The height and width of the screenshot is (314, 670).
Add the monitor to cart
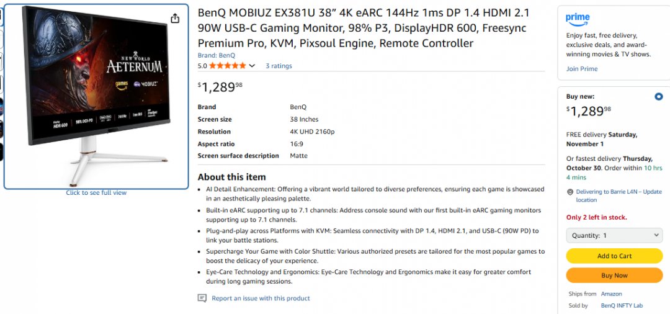coord(614,256)
